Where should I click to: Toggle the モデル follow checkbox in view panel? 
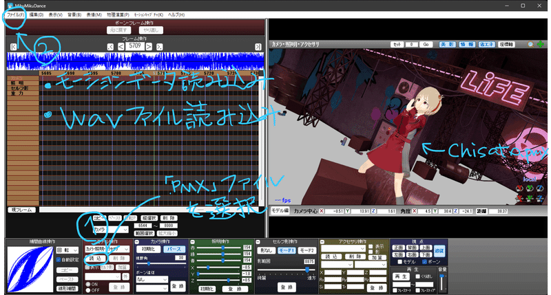[399, 262]
